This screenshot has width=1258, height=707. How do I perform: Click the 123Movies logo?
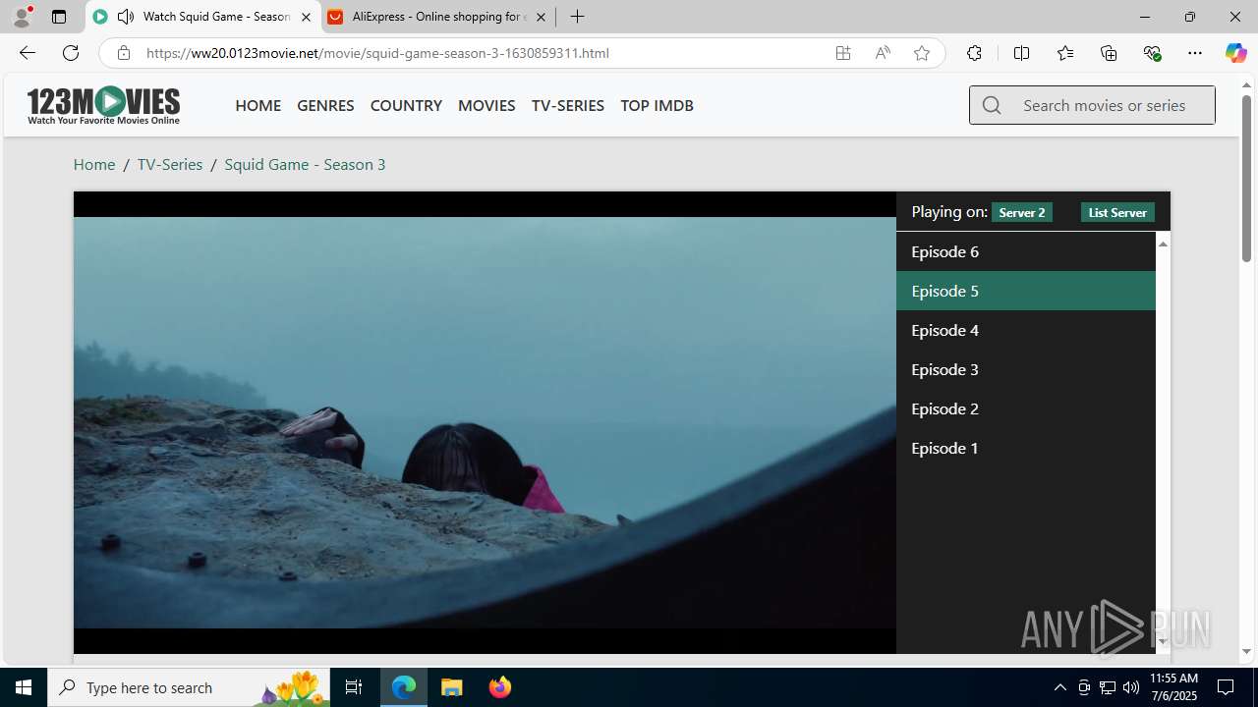(103, 105)
